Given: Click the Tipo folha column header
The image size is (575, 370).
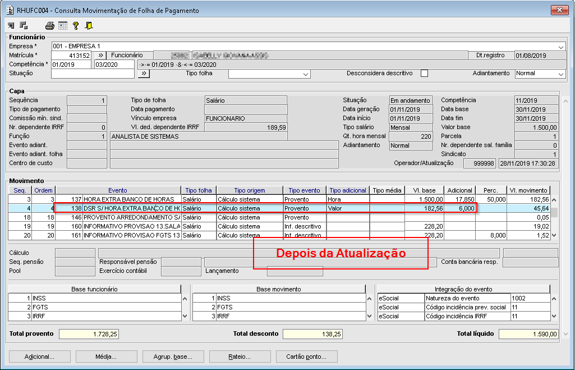Looking at the screenshot, I should pos(199,190).
